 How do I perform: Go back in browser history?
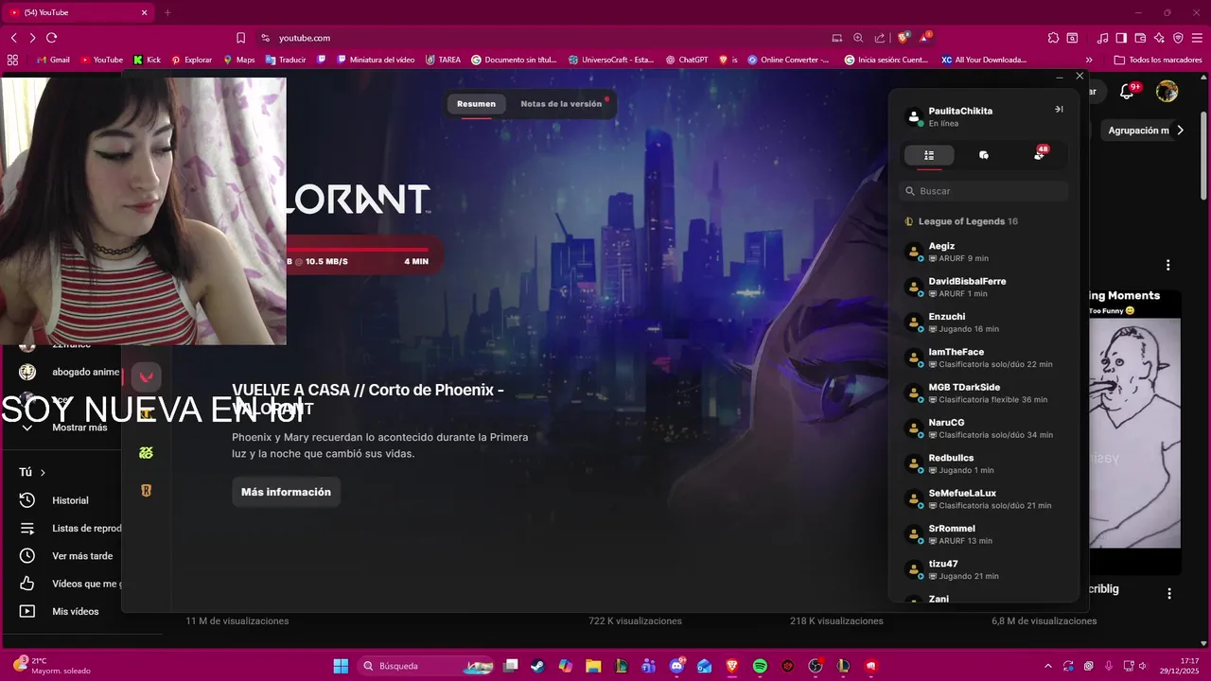[13, 38]
